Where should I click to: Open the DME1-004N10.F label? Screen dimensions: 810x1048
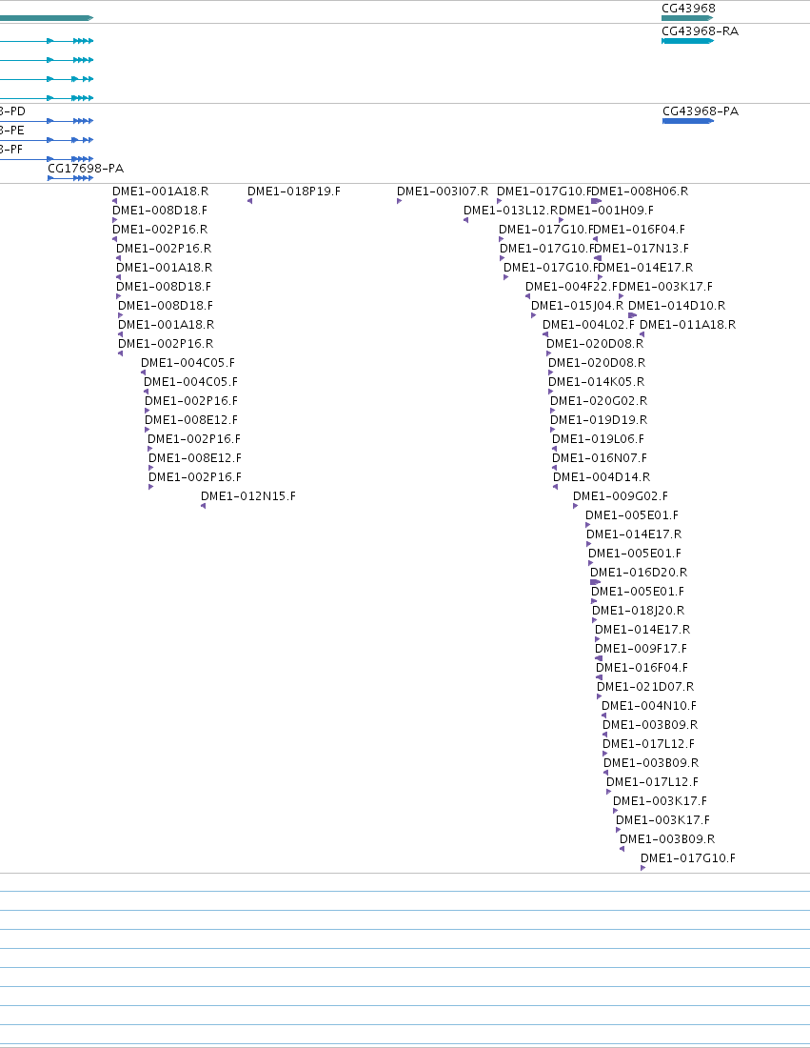click(x=649, y=706)
